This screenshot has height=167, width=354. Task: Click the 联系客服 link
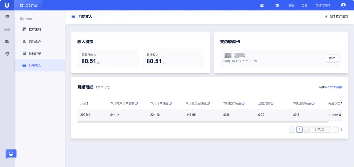(x=336, y=87)
